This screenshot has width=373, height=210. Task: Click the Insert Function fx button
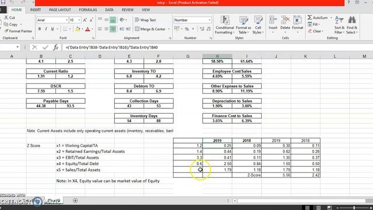[56, 47]
